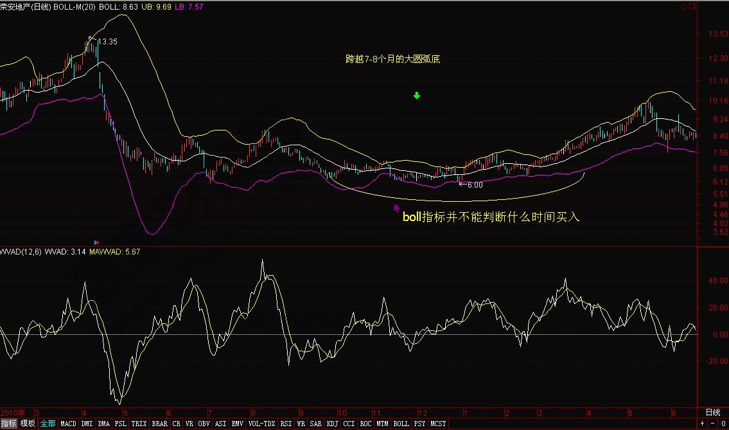This screenshot has width=729, height=430.
Task: Switch to the VOL-TDX indicator
Action: [x=261, y=424]
